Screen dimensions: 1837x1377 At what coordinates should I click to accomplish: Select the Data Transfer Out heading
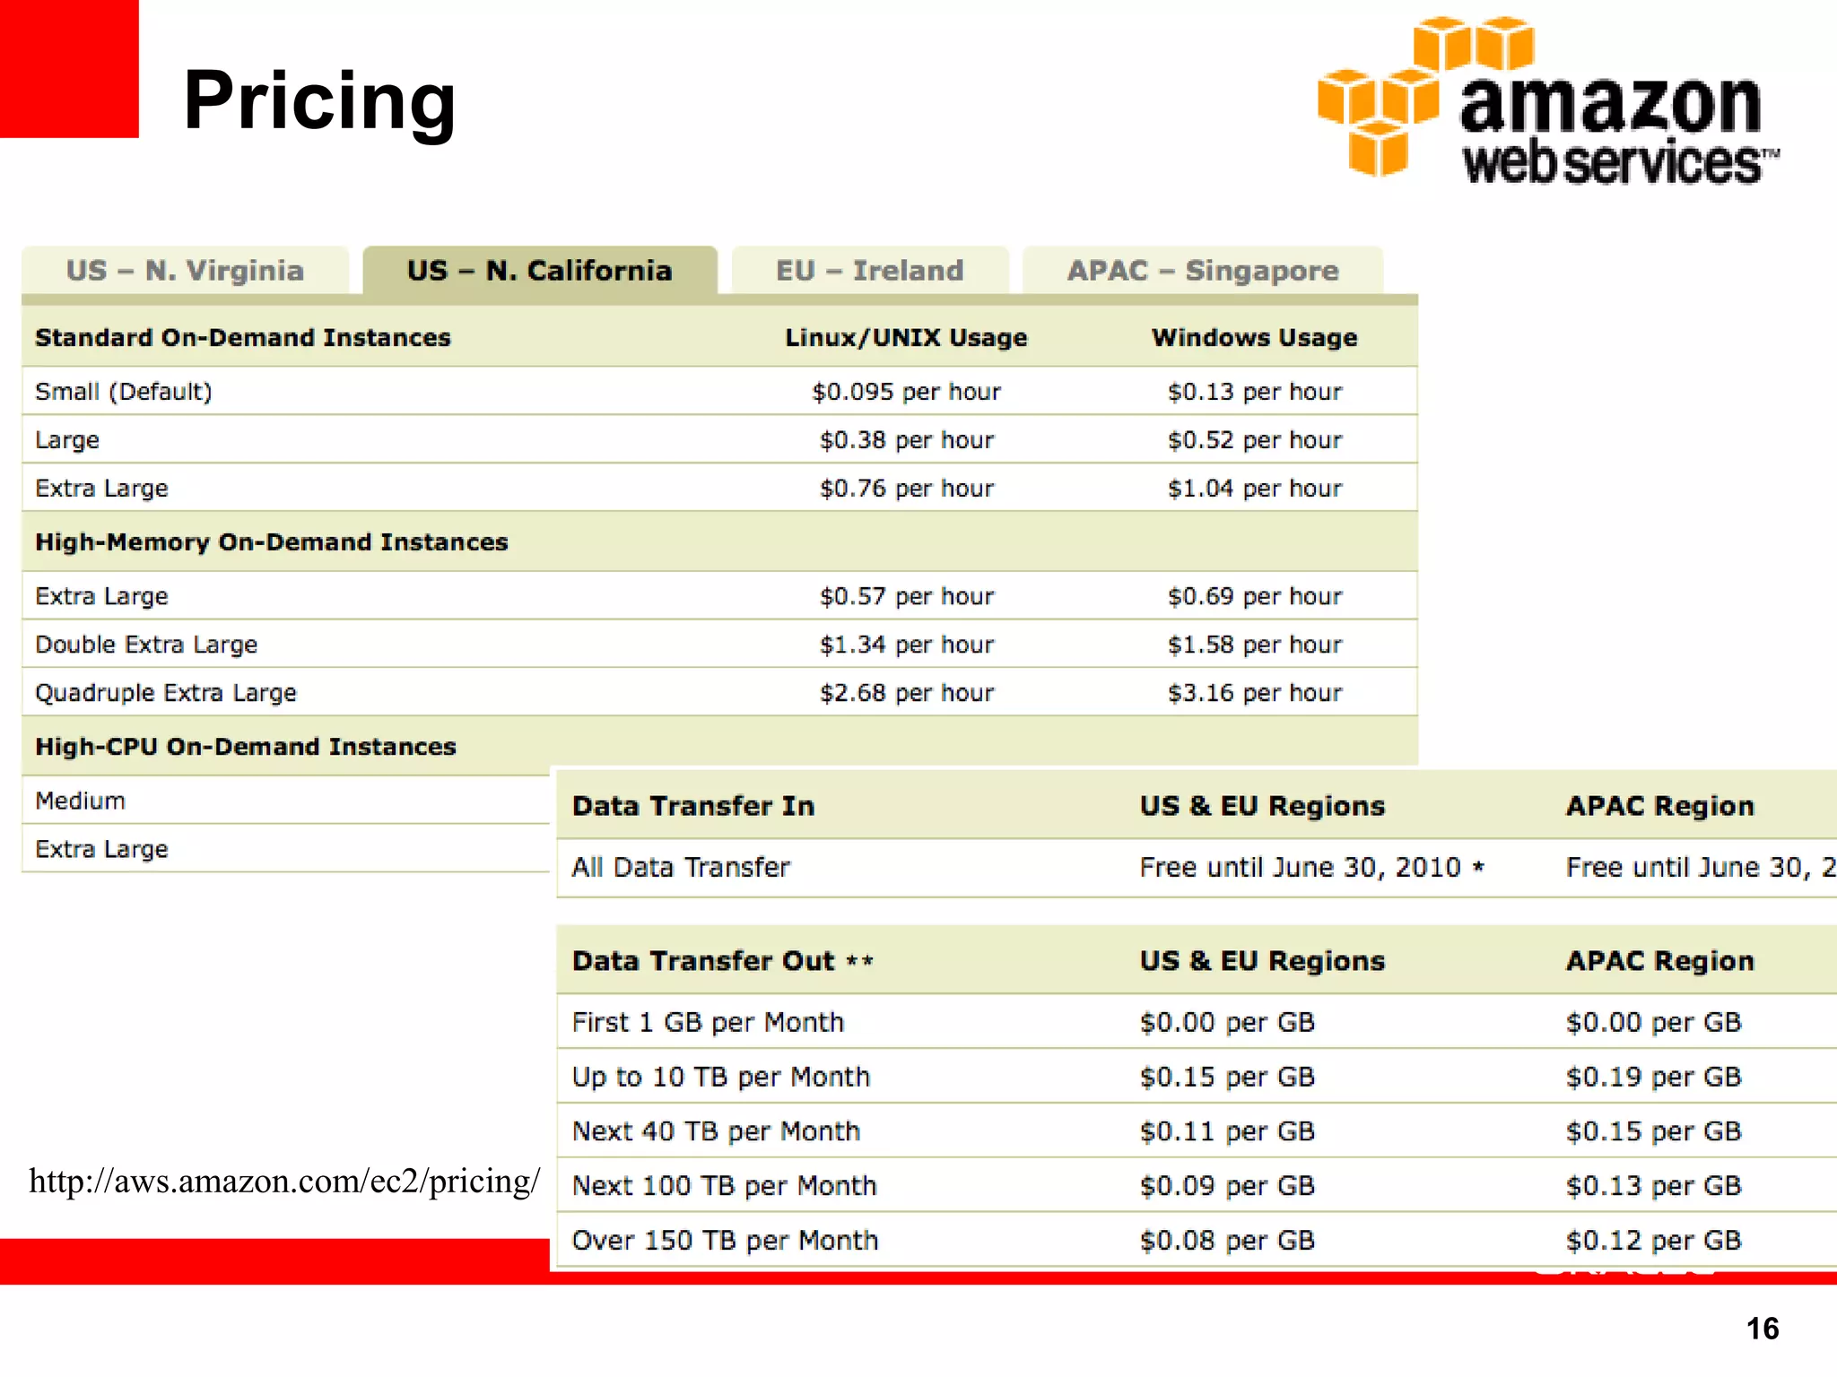pyautogui.click(x=723, y=961)
